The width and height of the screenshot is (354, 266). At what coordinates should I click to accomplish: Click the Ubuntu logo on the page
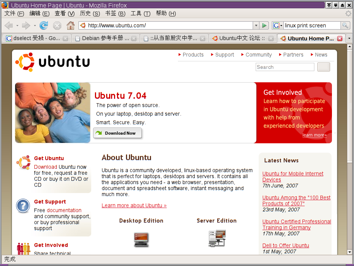click(52, 62)
